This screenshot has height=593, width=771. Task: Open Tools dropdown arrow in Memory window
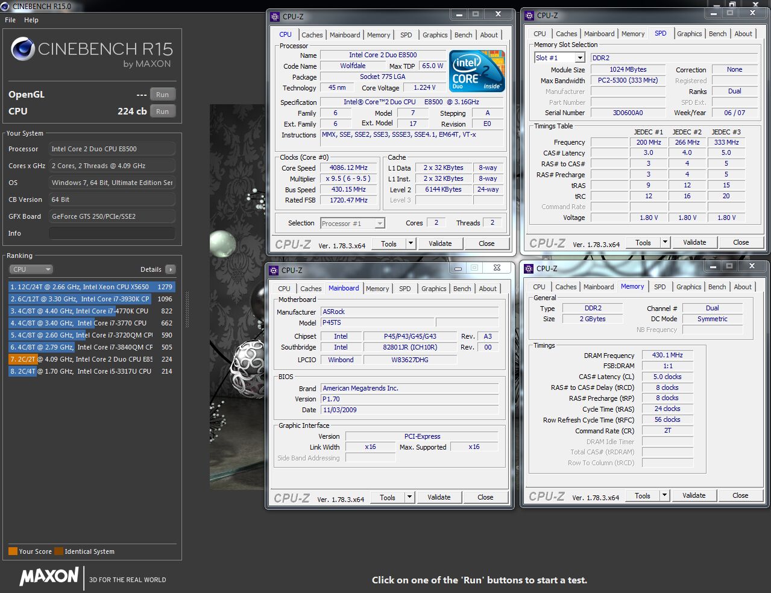[664, 495]
